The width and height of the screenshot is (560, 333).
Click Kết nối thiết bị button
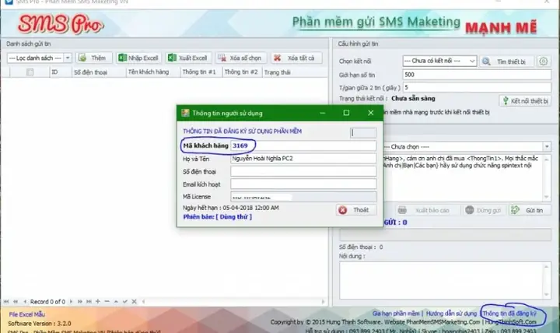525,101
